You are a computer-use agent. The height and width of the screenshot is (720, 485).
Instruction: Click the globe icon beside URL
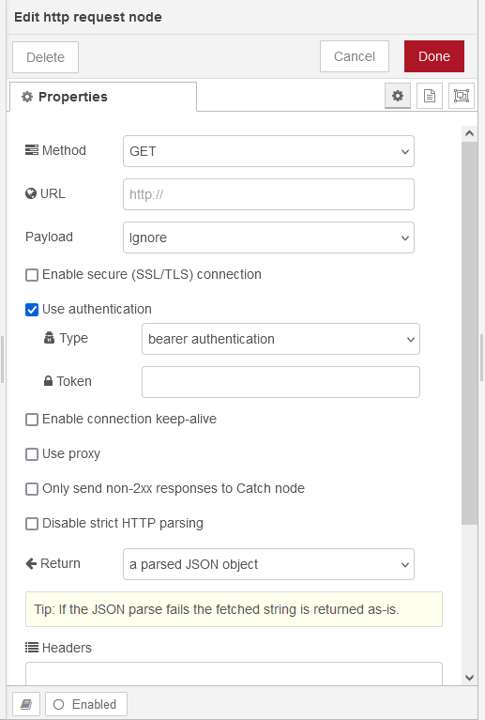click(x=31, y=193)
